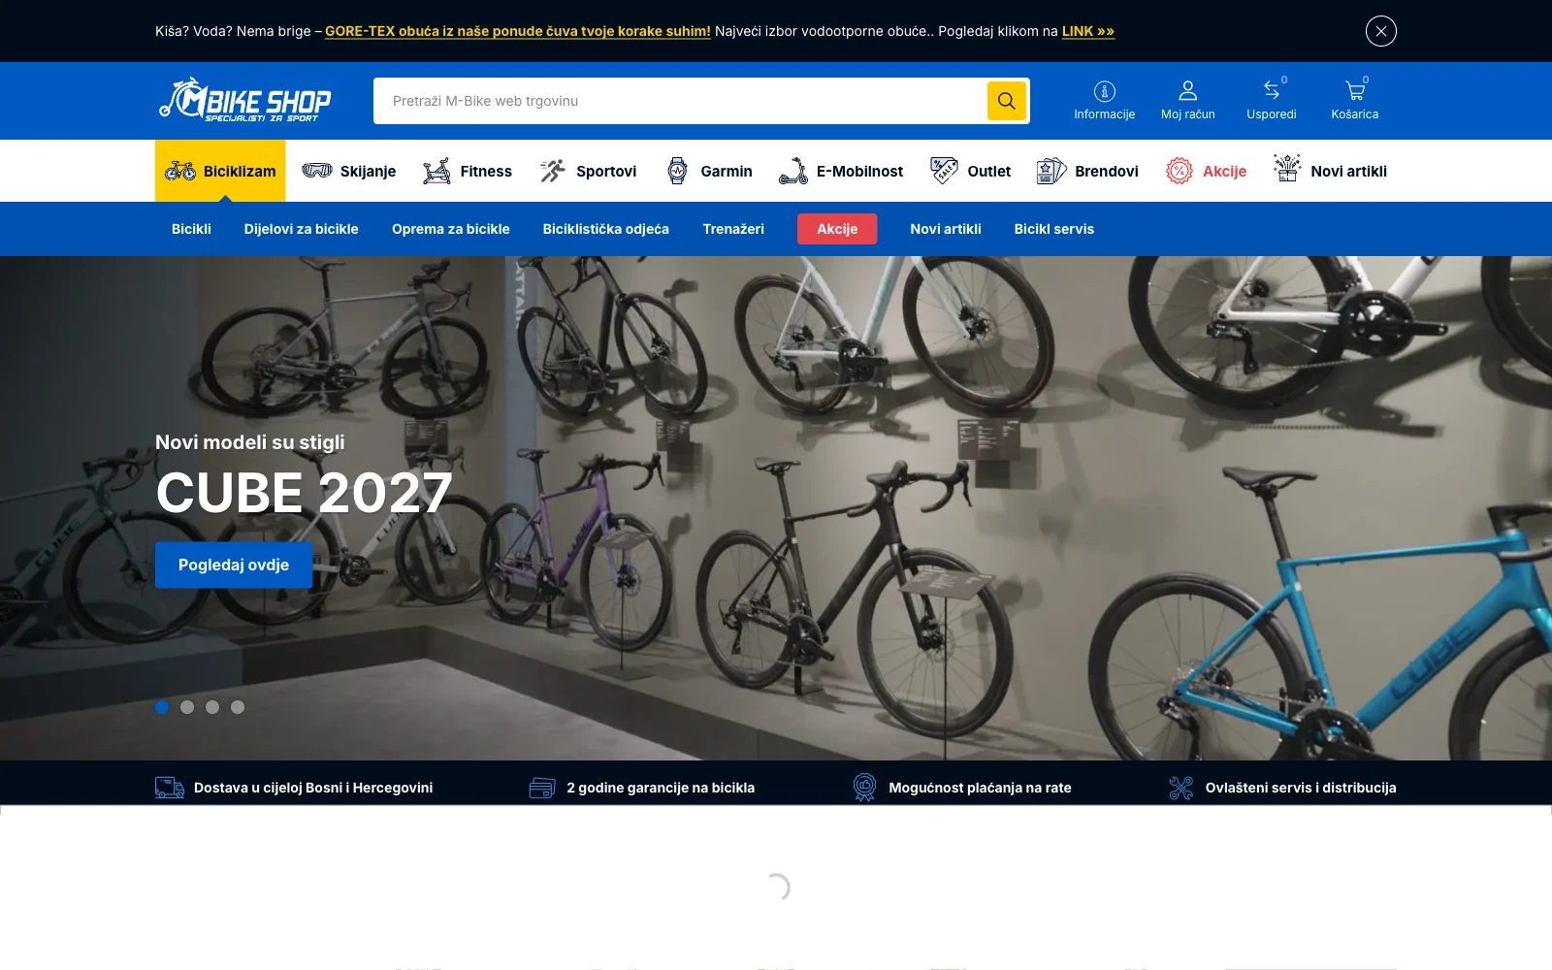1552x970 pixels.
Task: Open Novi artikli in blue submenu
Action: pyautogui.click(x=946, y=229)
